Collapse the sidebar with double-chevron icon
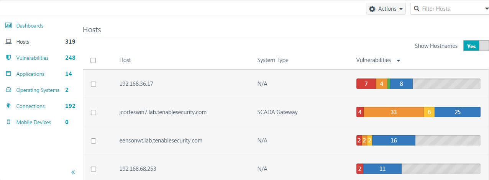 point(73,172)
